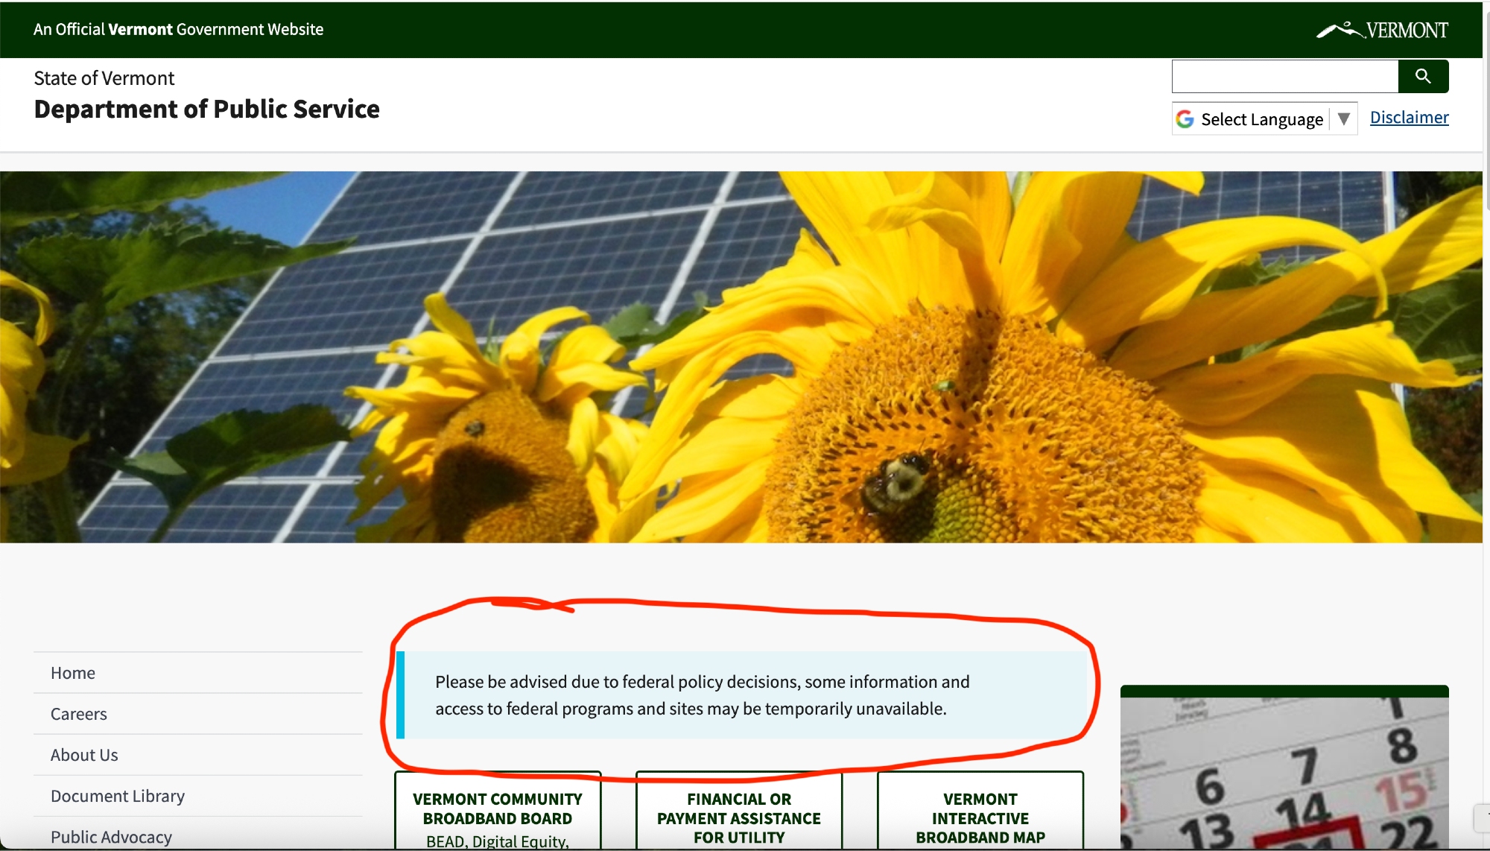Click the federal policy advisory notice

[x=700, y=695]
